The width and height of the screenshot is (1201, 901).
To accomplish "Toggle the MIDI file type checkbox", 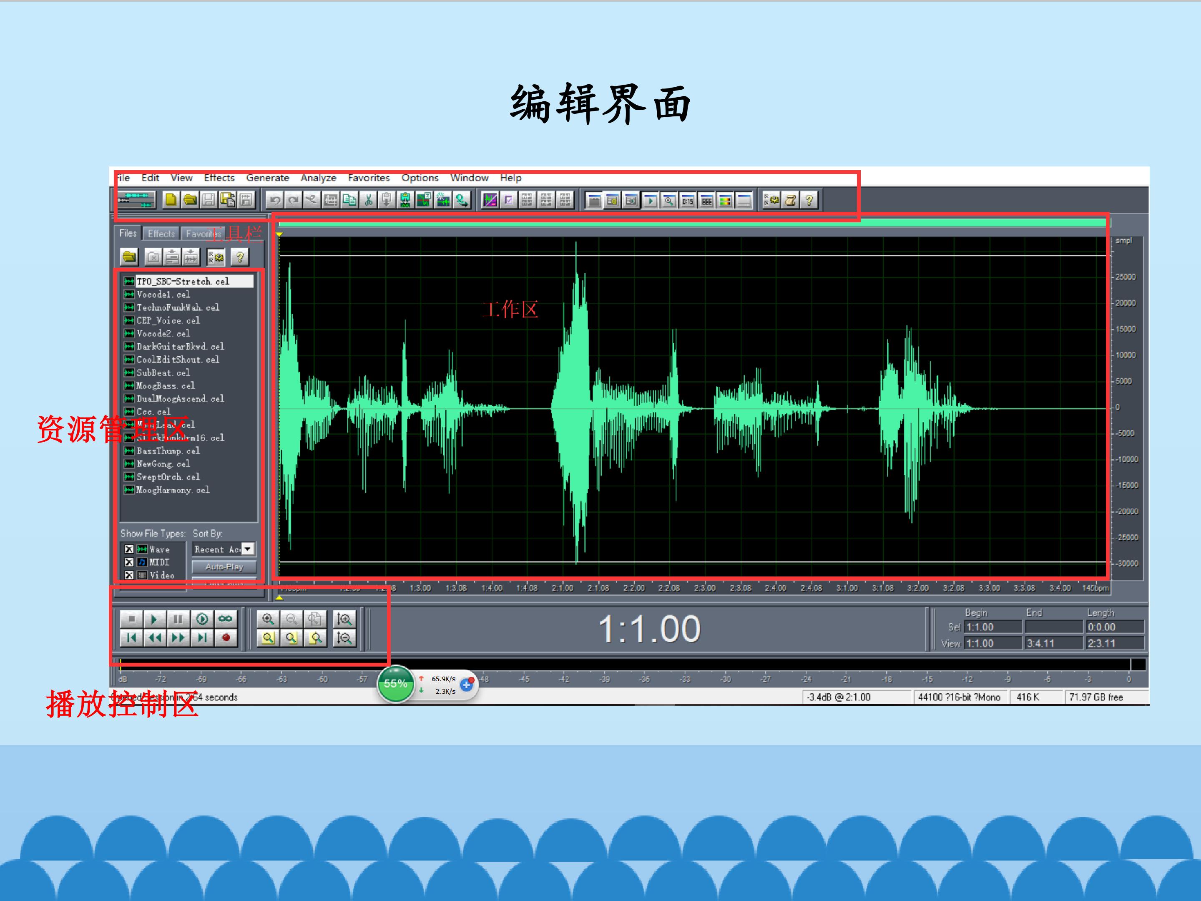I will click(x=129, y=562).
